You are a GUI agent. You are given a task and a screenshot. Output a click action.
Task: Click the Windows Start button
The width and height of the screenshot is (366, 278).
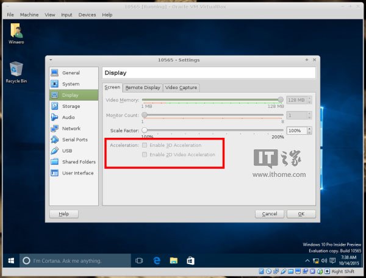[x=10, y=260]
